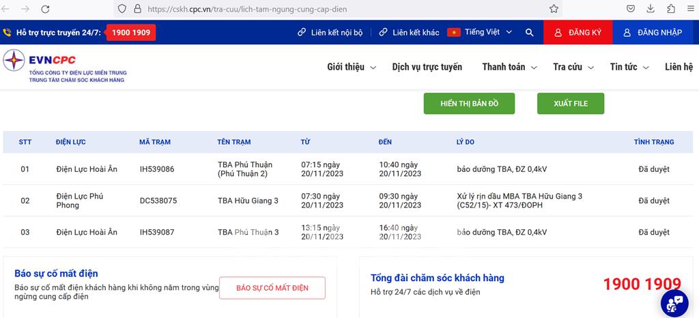Click the browser reload page icon
Screen dimensions: 699x318
click(45, 9)
